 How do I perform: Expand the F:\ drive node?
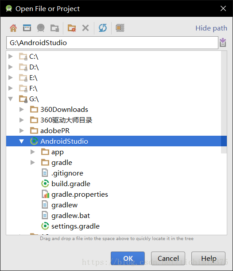(x=11, y=88)
